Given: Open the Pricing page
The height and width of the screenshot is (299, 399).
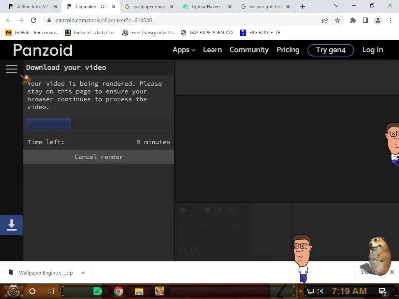Looking at the screenshot, I should (288, 50).
